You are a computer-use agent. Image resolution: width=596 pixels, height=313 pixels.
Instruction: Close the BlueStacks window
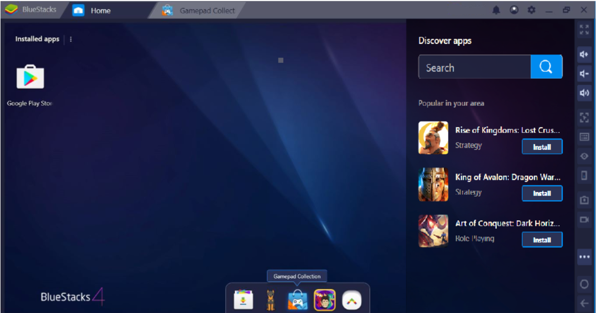coord(584,10)
